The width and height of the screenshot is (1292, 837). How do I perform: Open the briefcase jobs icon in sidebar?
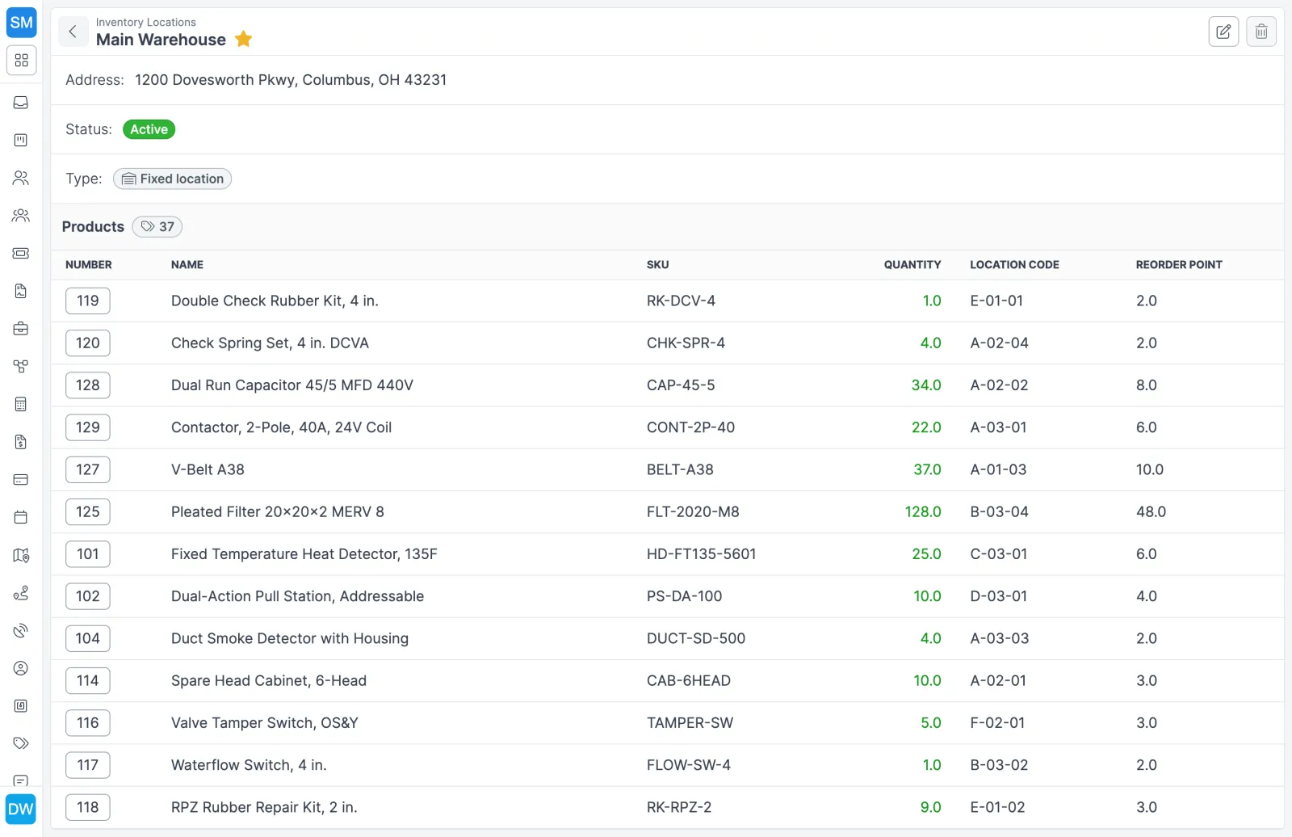(x=21, y=329)
